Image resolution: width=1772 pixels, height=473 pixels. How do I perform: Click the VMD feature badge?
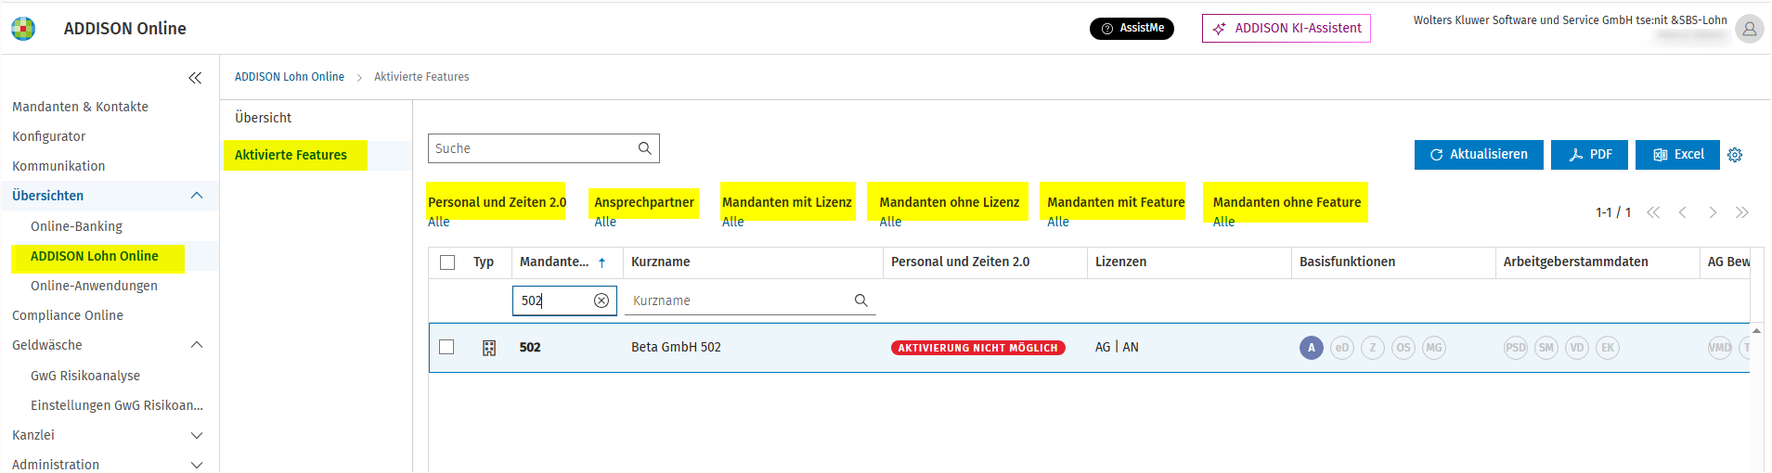click(x=1720, y=348)
